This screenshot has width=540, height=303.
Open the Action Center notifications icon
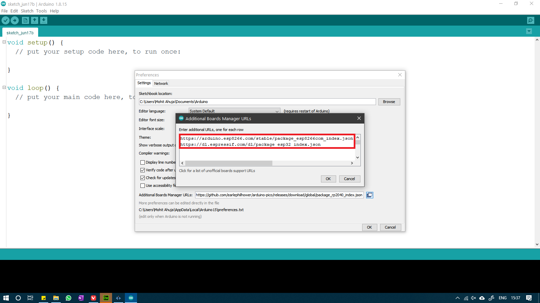529,298
